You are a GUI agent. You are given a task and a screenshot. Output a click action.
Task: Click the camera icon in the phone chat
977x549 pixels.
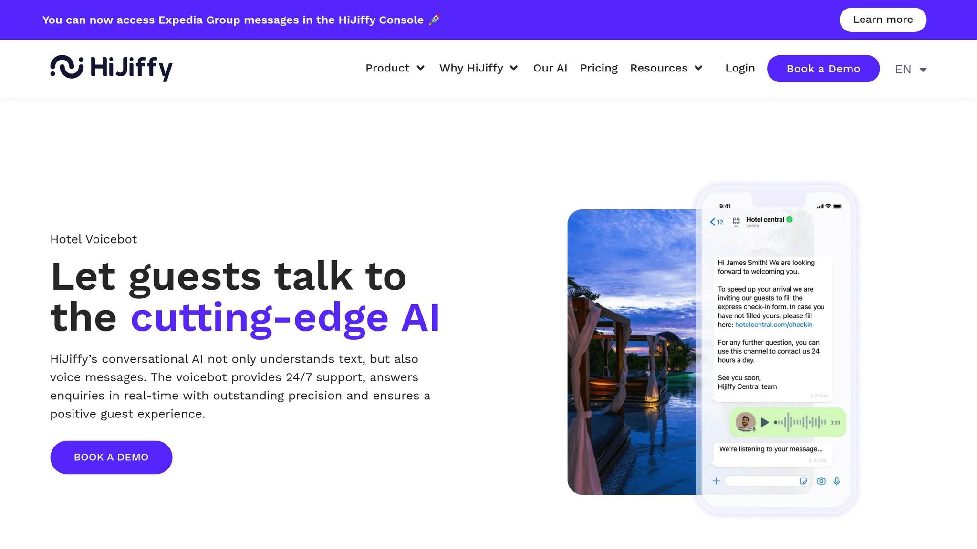click(x=821, y=481)
